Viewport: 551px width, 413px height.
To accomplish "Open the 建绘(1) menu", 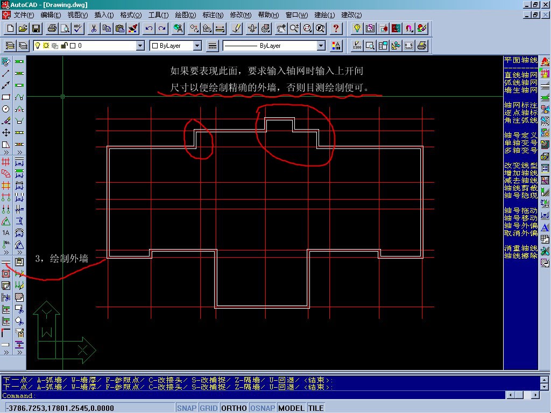I will pyautogui.click(x=324, y=15).
